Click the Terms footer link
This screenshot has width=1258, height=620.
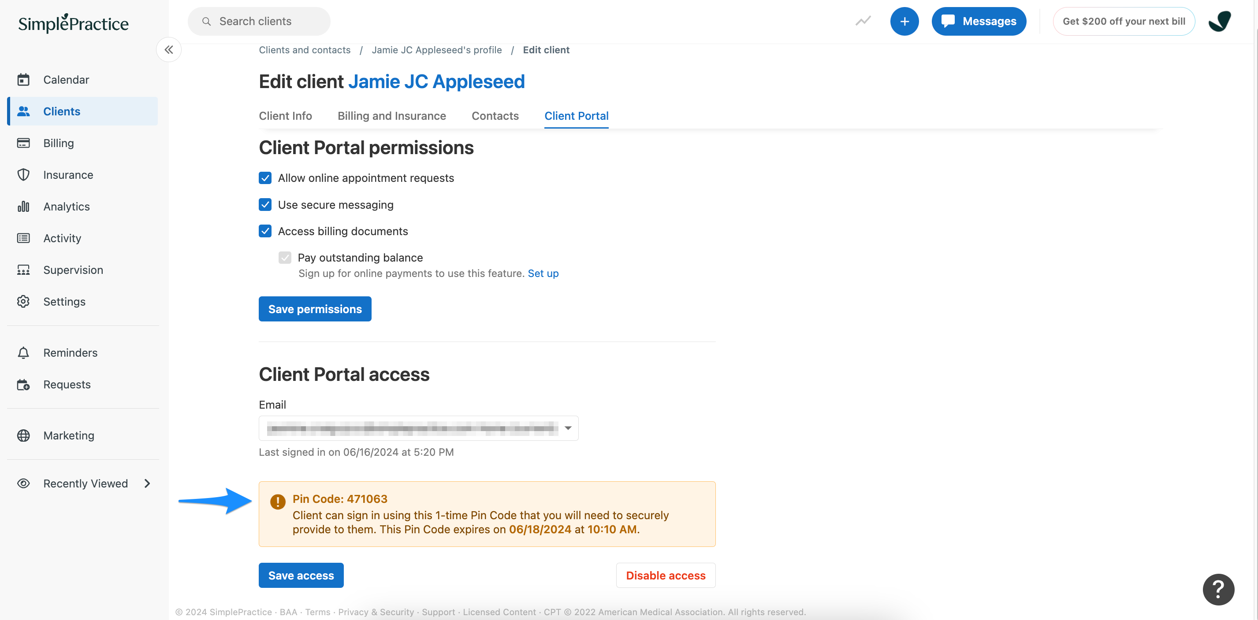317,612
